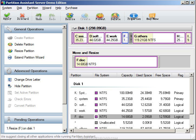Open the Wizard menu
This screenshot has width=196, height=140.
point(47,8)
